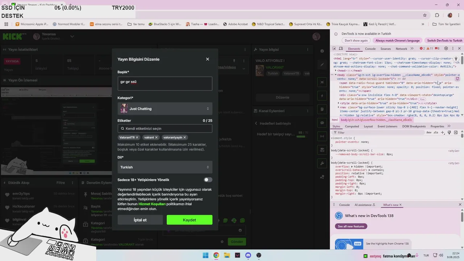Expand the Yevanss channel dropdown chevron
Viewport: 464px width, 261px height.
[x=72, y=36]
